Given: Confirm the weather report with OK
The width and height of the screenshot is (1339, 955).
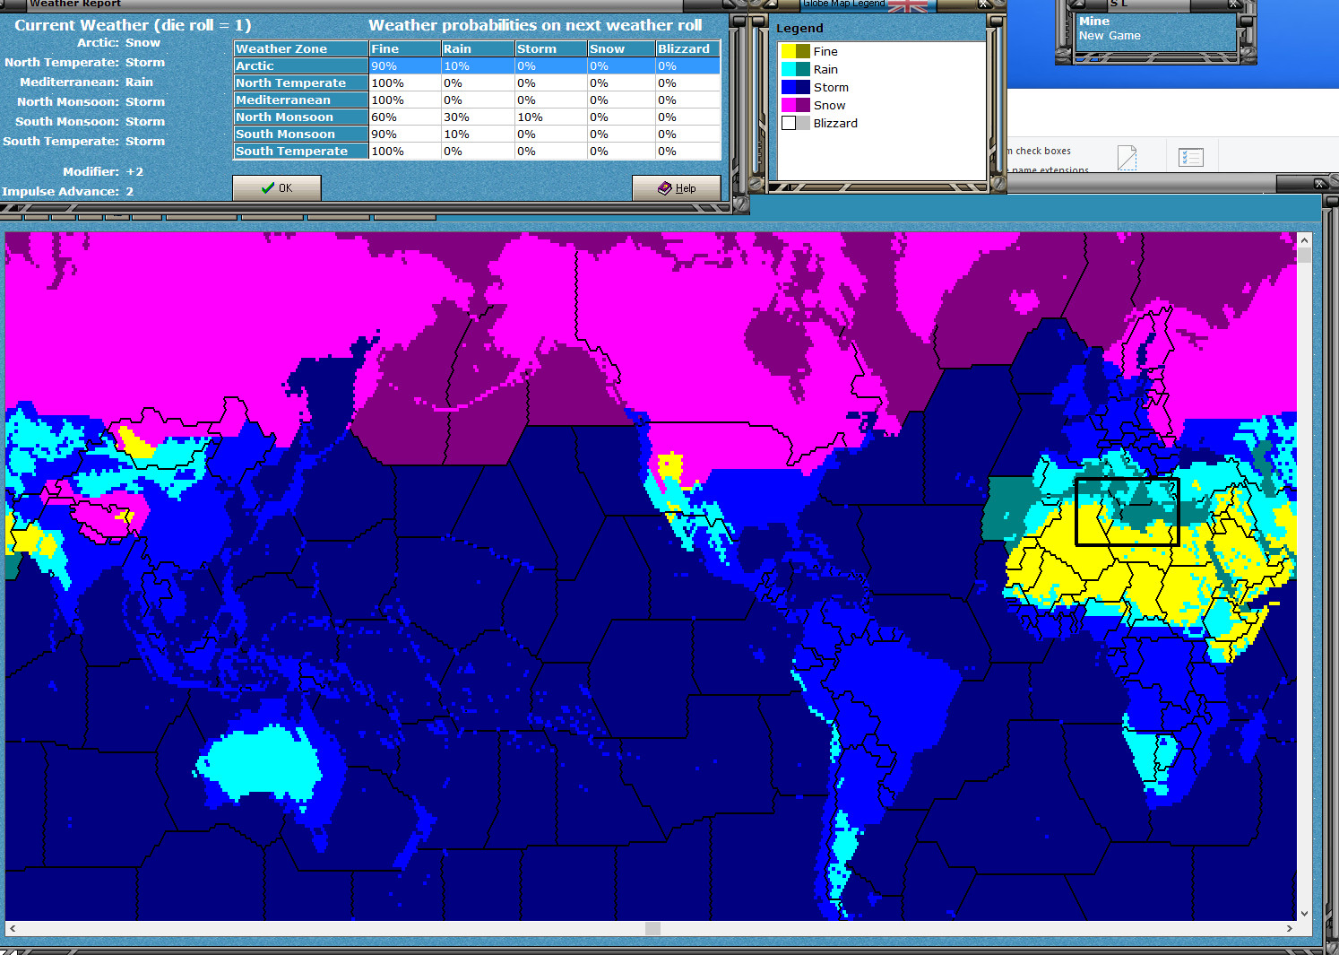Looking at the screenshot, I should tap(276, 188).
